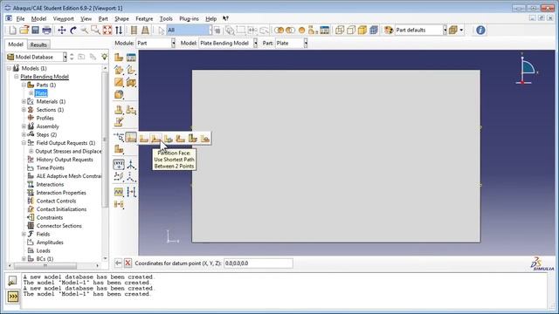Screen dimensions: 559x314
Task: Select the Partition Face shortest path tool
Action: point(155,138)
